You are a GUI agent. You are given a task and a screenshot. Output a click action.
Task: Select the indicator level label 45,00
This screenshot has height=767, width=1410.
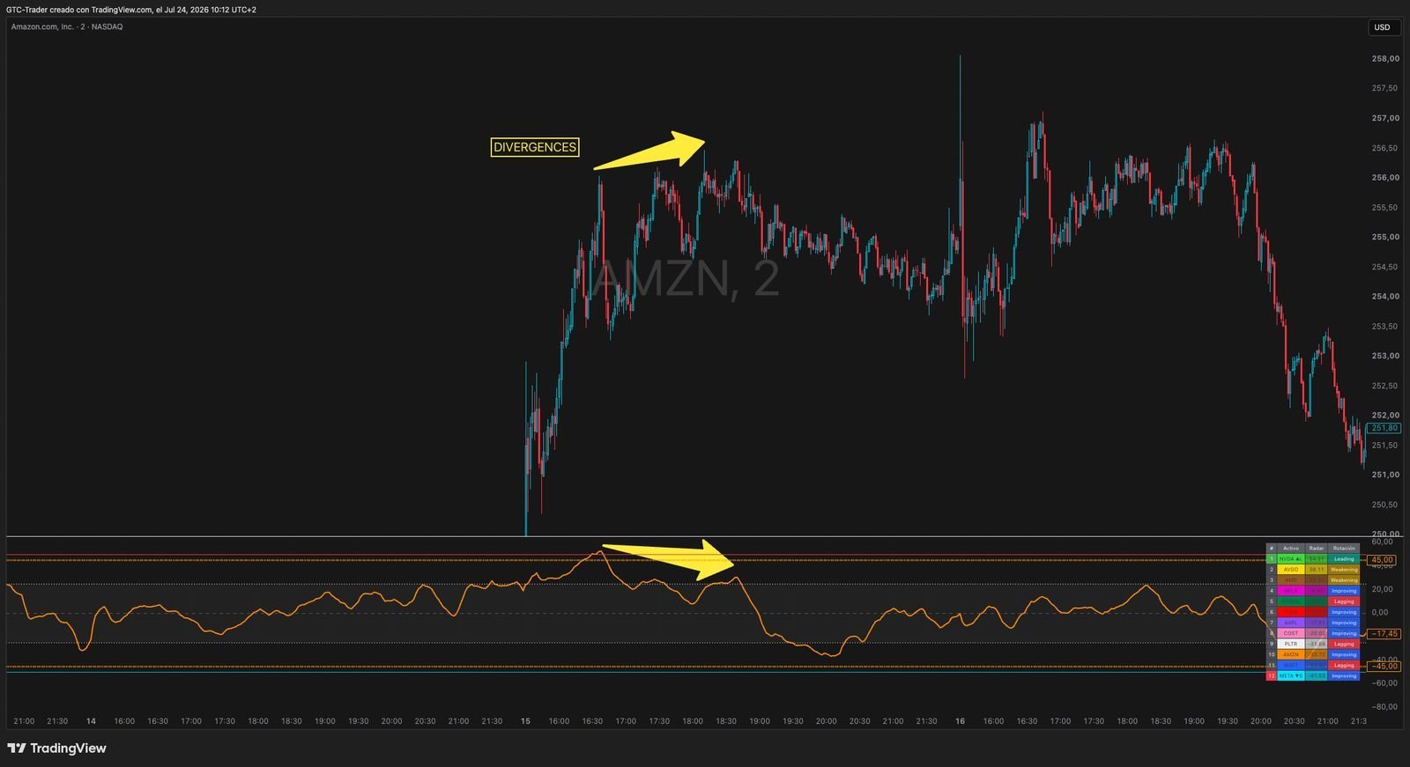(1382, 560)
